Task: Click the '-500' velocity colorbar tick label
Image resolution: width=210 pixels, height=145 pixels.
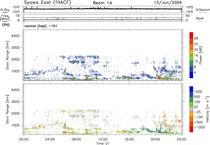Action: 198,122
